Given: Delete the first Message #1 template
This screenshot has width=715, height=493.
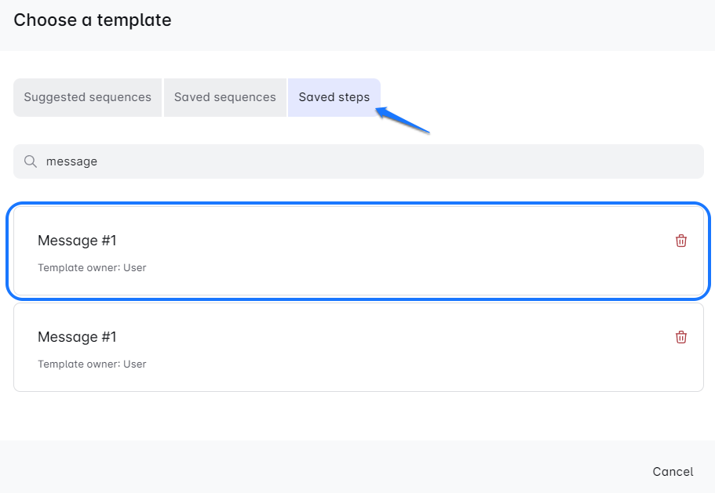Looking at the screenshot, I should [680, 241].
